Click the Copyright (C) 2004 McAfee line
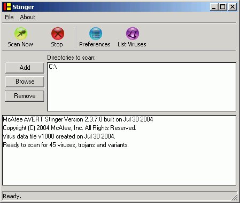 [x=69, y=128]
